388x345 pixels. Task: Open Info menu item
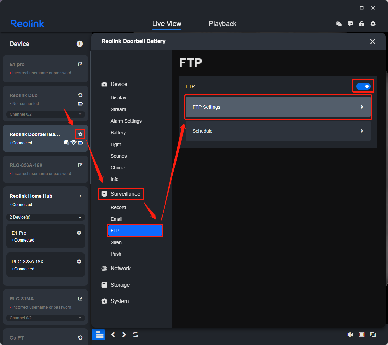(114, 179)
